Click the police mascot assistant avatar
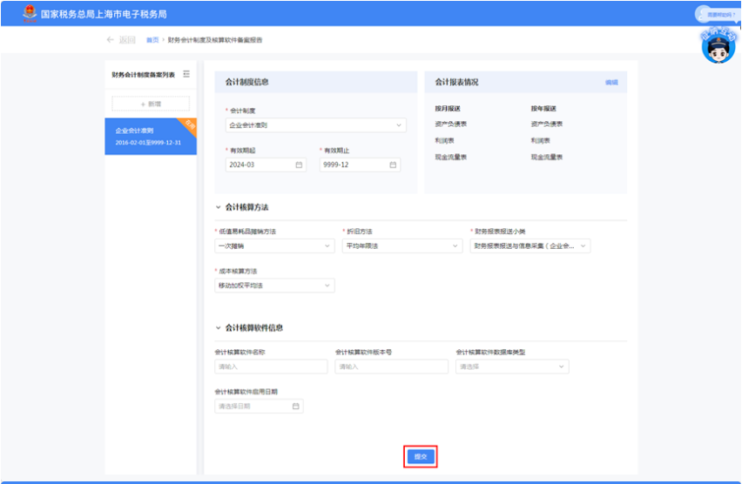The width and height of the screenshot is (742, 484). 718,46
